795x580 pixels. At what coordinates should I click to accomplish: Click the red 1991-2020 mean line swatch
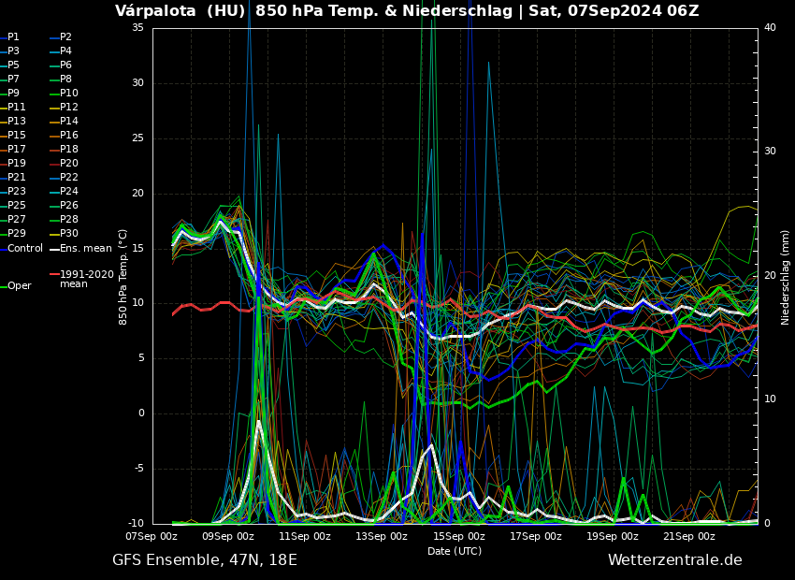pos(54,275)
